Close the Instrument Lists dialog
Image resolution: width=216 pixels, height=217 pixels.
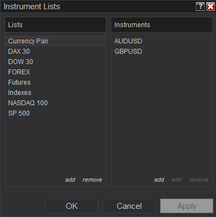[211, 7]
